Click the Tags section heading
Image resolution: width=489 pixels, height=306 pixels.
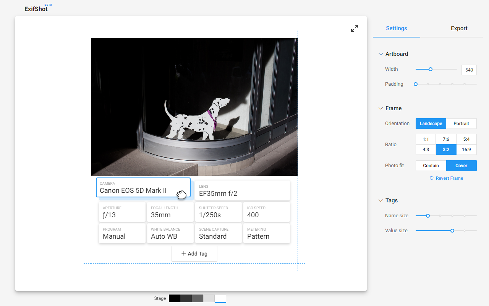point(392,200)
